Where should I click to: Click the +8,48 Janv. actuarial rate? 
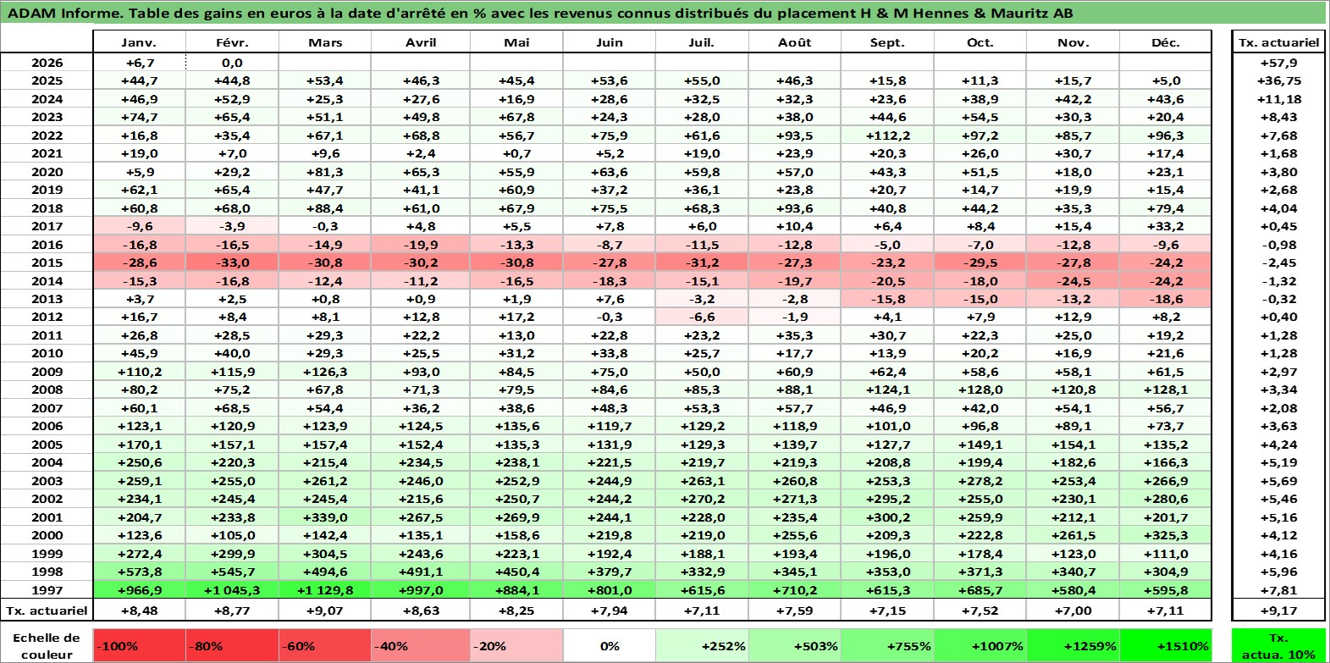tap(139, 611)
